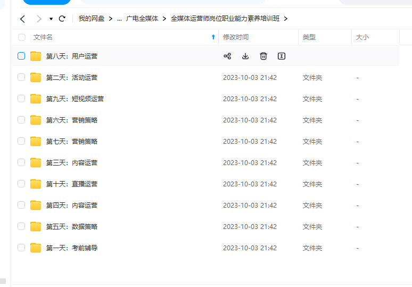Download the 第八天：用户运营 folder

245,56
